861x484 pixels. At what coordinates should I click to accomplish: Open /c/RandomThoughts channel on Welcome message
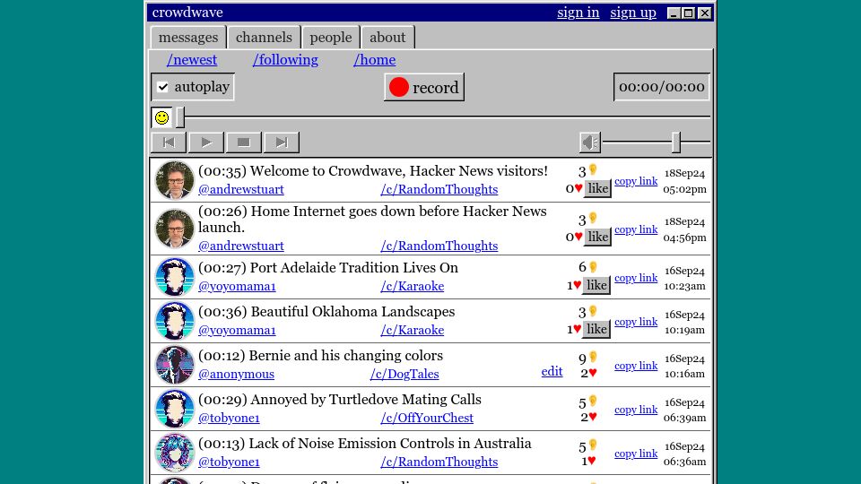click(439, 189)
